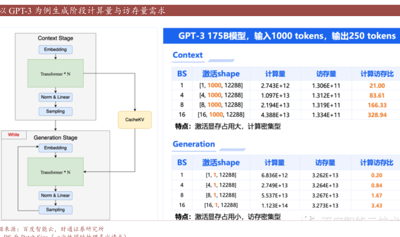
Task: Click the value 1.319E+11
Action: [326, 105]
